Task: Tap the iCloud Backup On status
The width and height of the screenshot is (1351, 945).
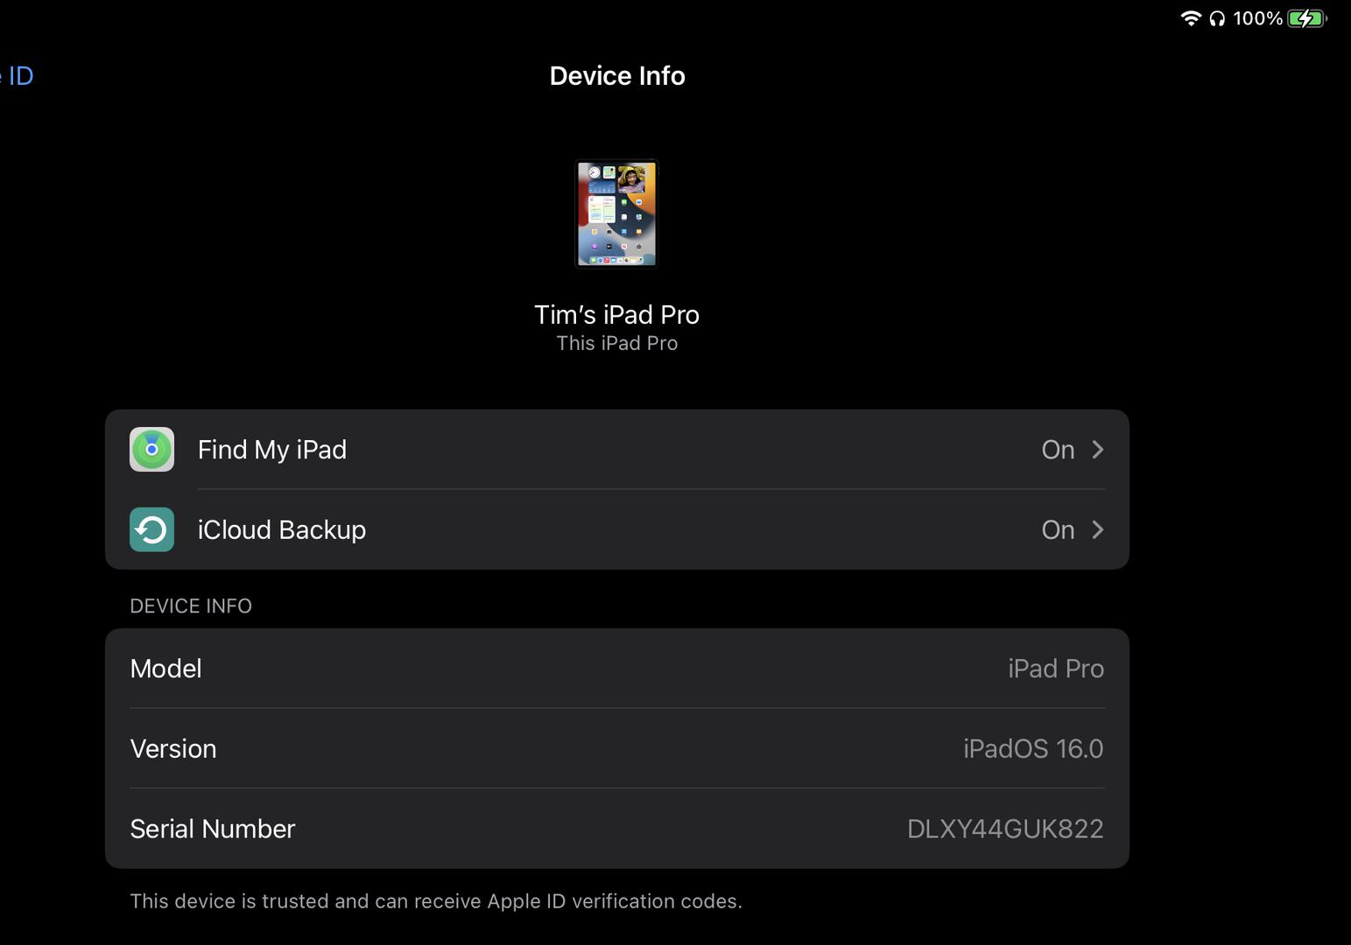Action: (1058, 529)
